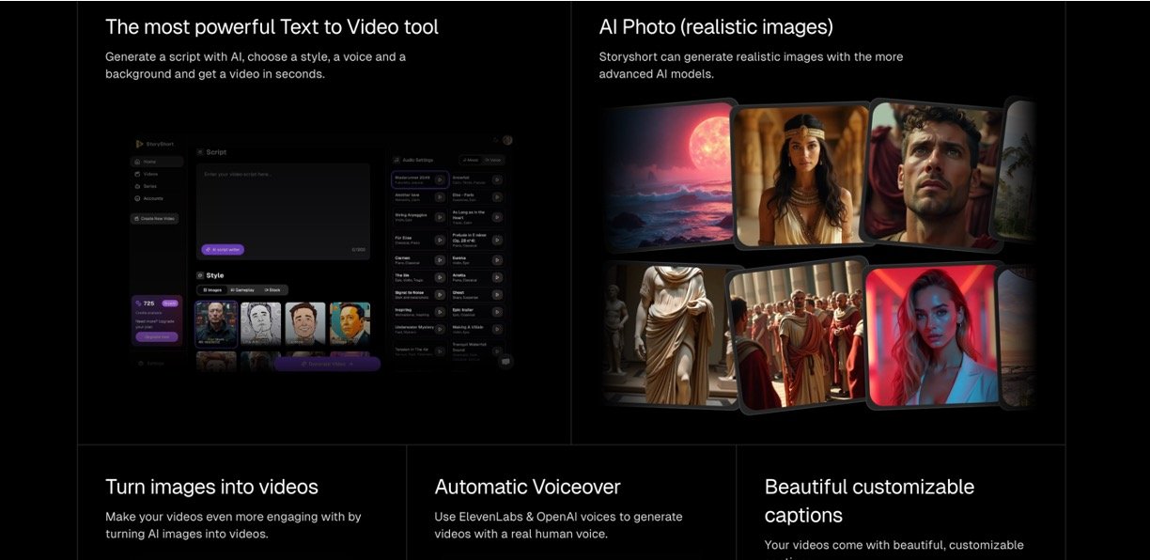
Task: Play the Für Elise music track
Action: tap(439, 240)
